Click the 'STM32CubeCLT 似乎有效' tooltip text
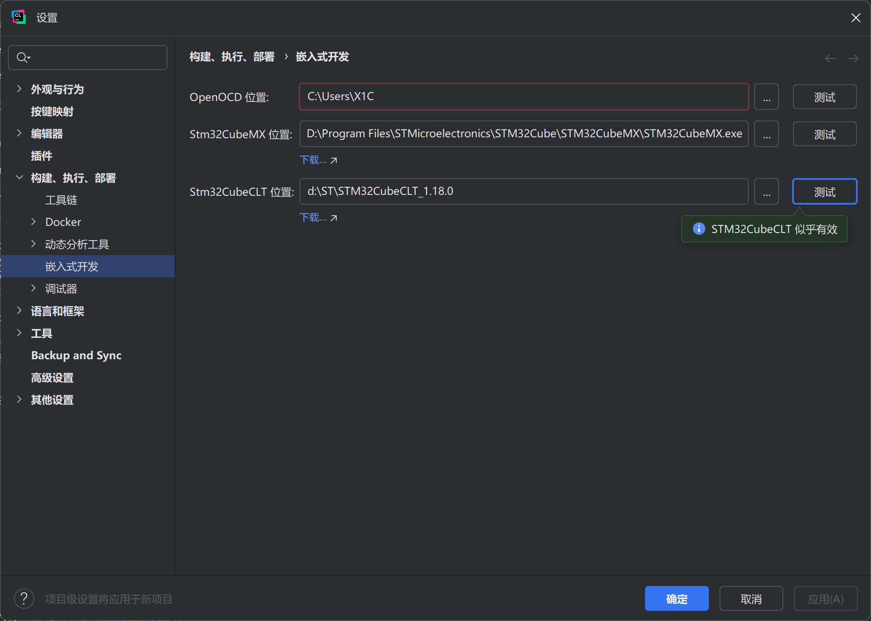Viewport: 871px width, 621px height. click(774, 229)
